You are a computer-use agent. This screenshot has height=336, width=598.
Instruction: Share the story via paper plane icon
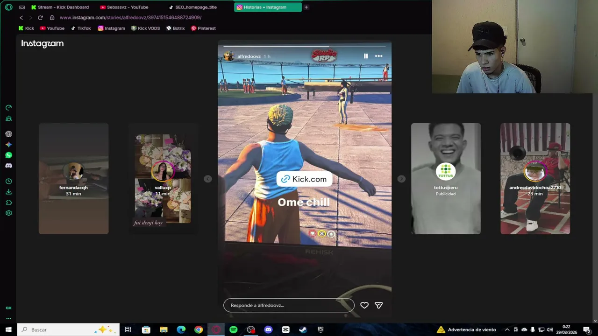379,305
